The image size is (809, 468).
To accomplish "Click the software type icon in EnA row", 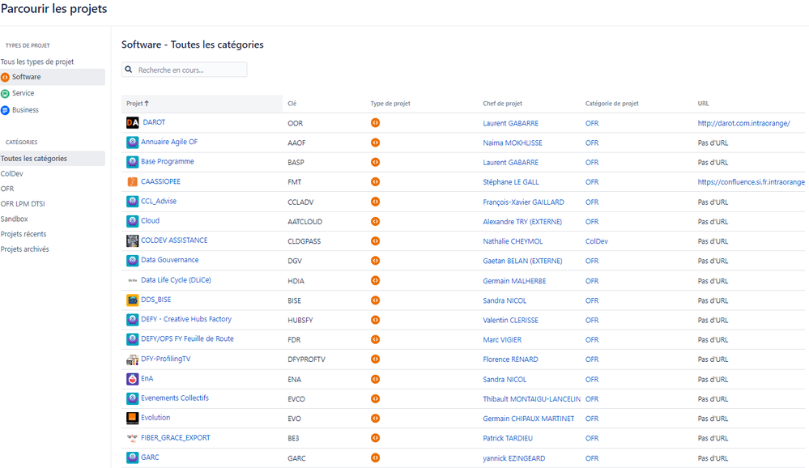I will 375,379.
